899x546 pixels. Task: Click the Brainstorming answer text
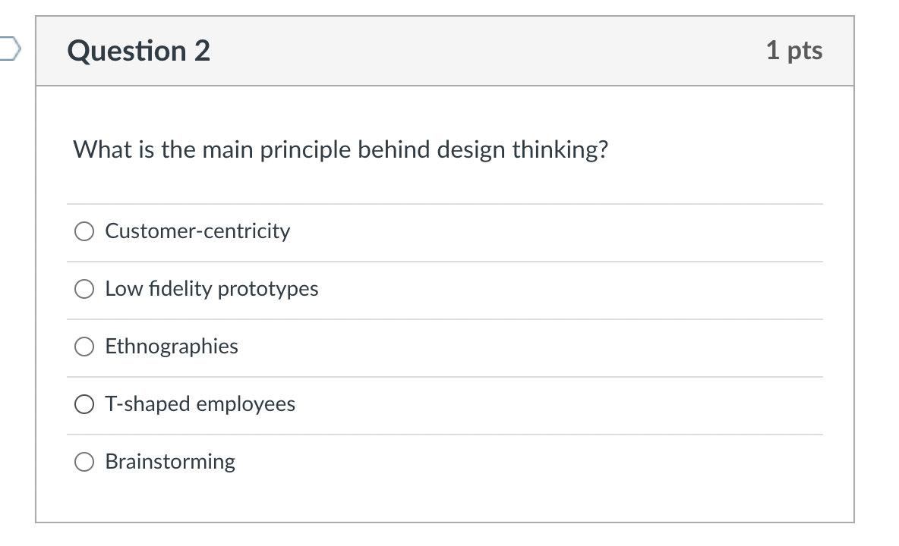point(170,462)
